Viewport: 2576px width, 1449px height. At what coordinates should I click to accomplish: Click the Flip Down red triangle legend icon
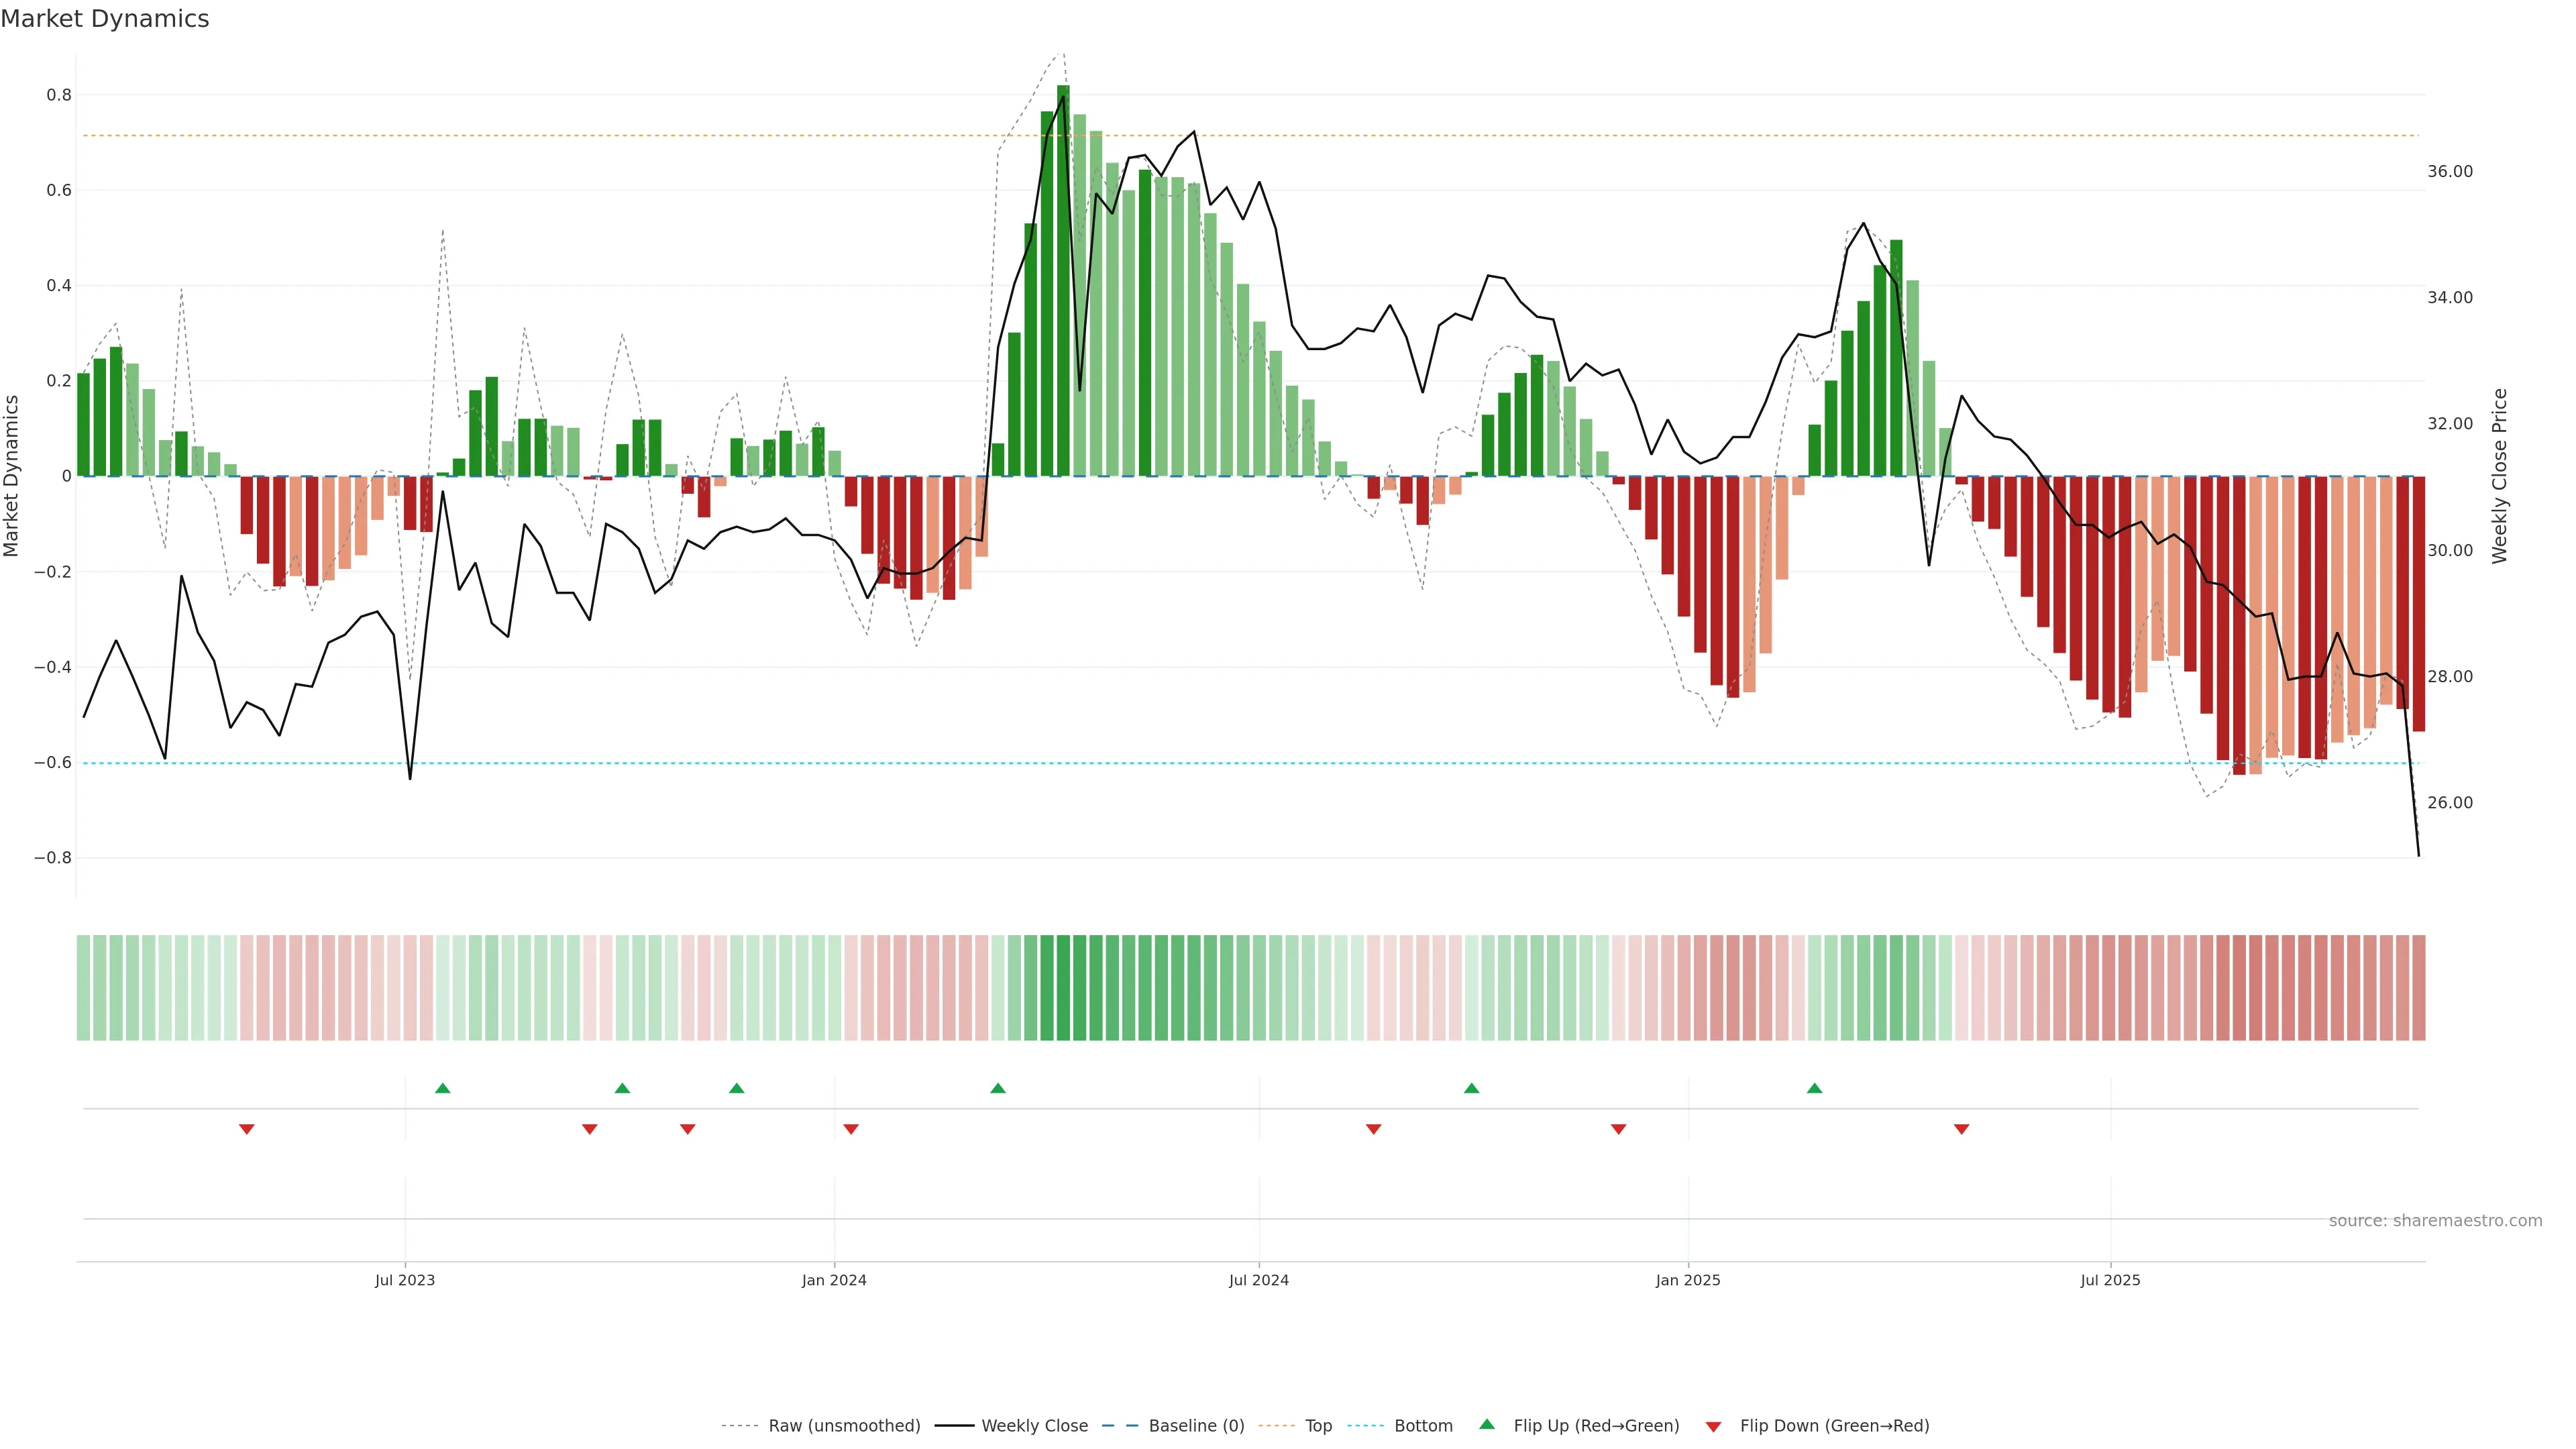[1713, 1427]
